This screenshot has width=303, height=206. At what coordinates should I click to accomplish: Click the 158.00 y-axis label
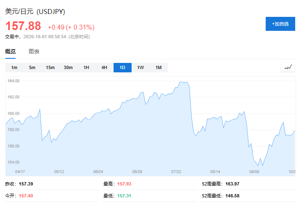tap(14, 130)
